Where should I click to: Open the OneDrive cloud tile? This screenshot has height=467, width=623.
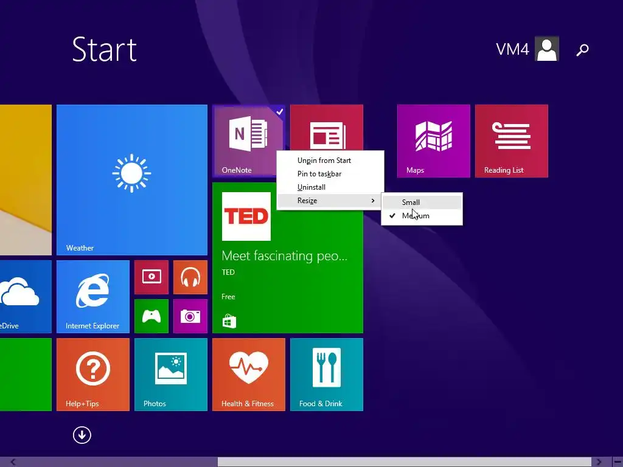point(26,297)
